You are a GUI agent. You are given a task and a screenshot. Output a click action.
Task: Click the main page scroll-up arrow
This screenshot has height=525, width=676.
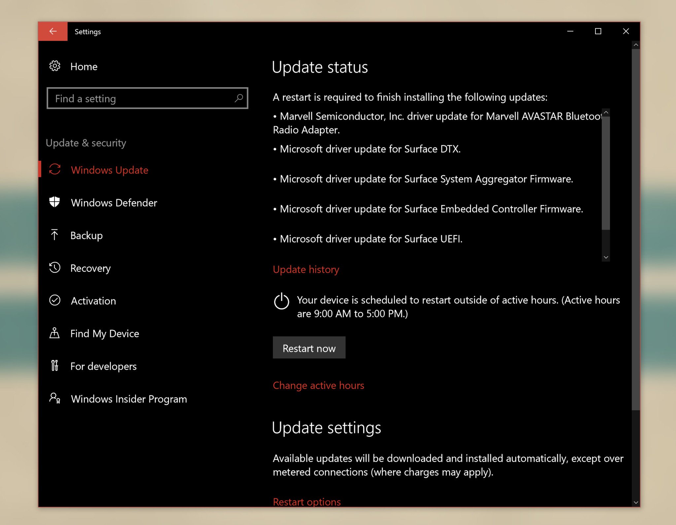[636, 45]
